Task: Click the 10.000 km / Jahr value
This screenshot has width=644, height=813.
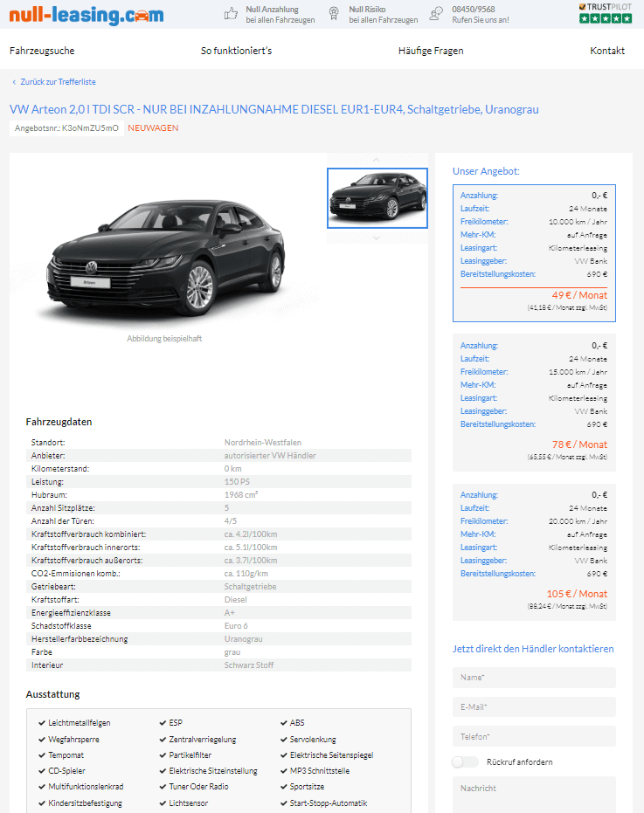Action: click(x=578, y=222)
